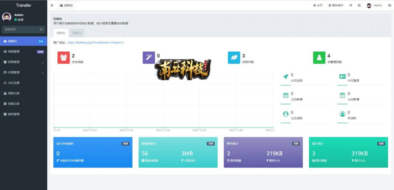Click the 实时 badge on 运行中的插件 card
The width and height of the screenshot is (394, 190).
coord(125,144)
